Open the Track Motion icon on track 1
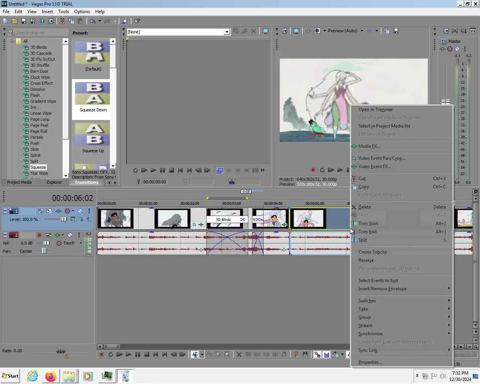The width and height of the screenshot is (480, 384). pos(49,211)
